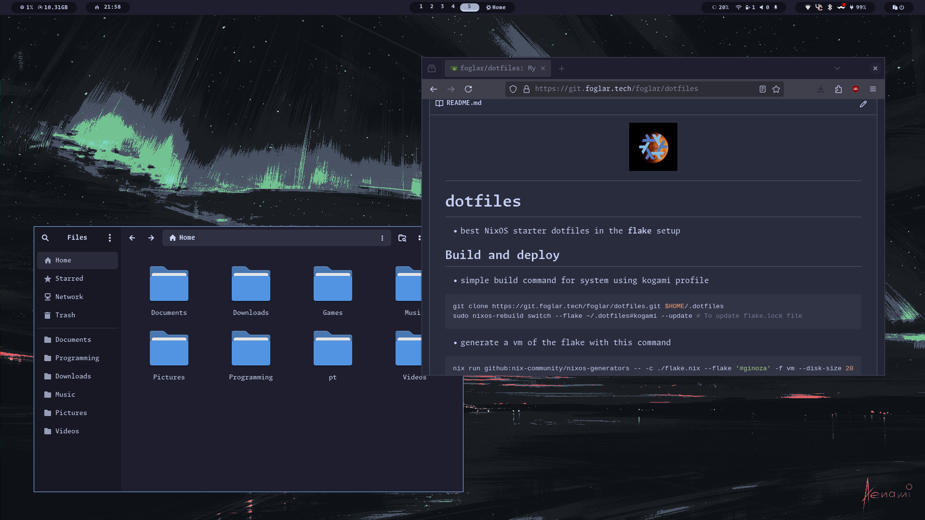Open the Firefox hamburger menu
Image resolution: width=925 pixels, height=520 pixels.
click(873, 89)
